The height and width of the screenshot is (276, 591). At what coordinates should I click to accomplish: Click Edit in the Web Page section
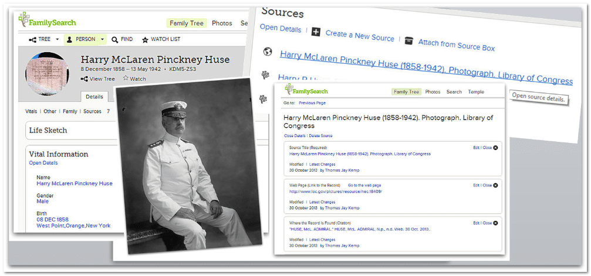(x=477, y=185)
